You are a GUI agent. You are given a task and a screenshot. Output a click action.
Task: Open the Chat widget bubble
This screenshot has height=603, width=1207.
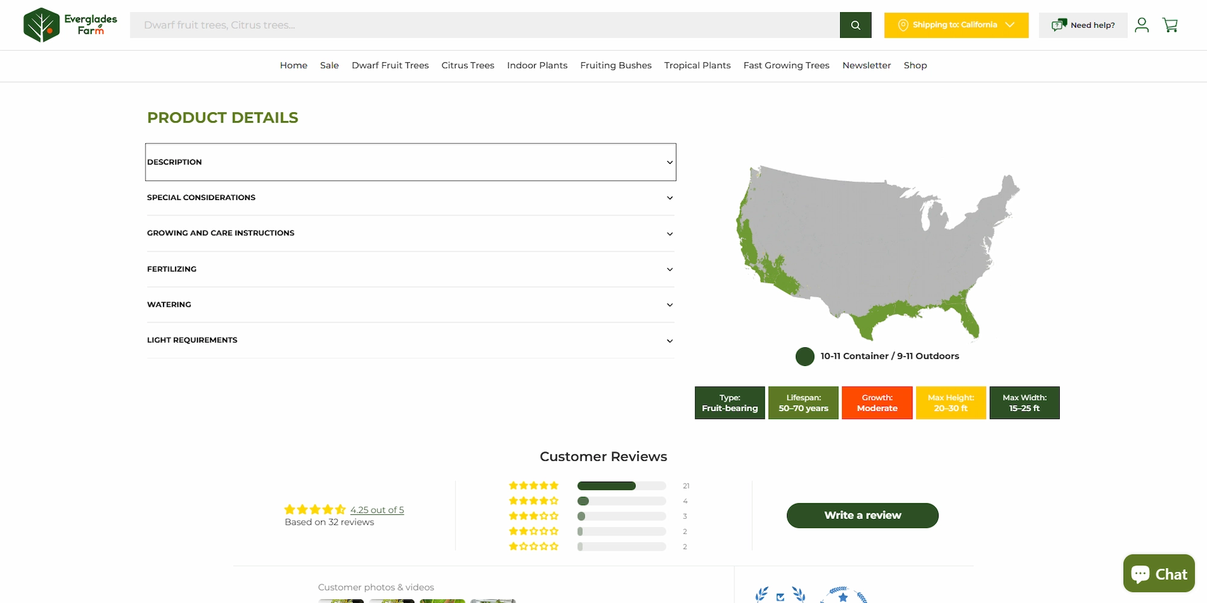coord(1158,573)
